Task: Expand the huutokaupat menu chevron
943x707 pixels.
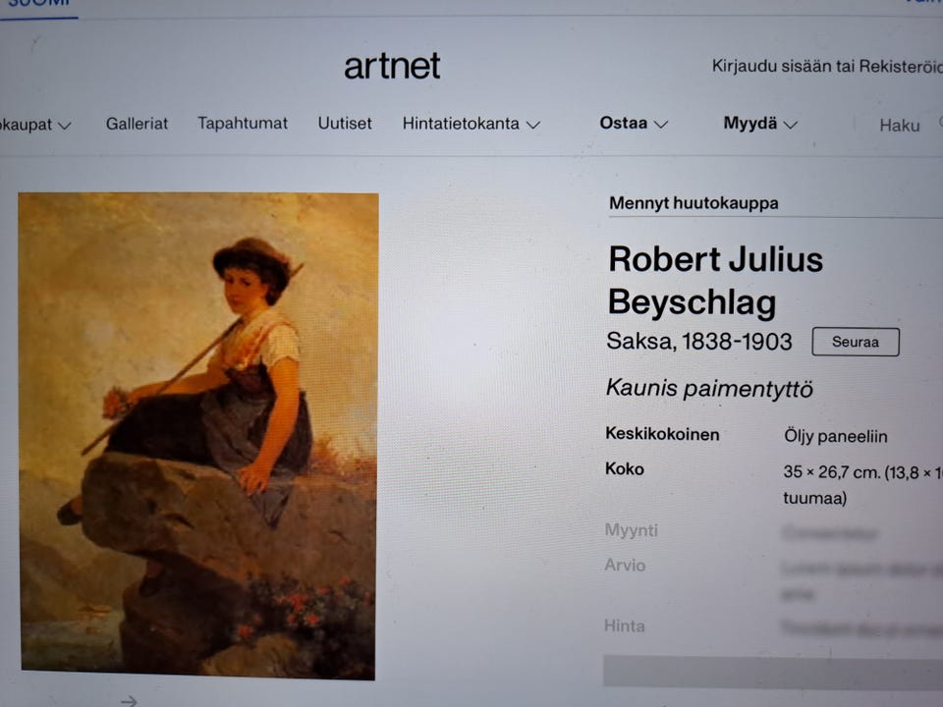Action: tap(65, 126)
